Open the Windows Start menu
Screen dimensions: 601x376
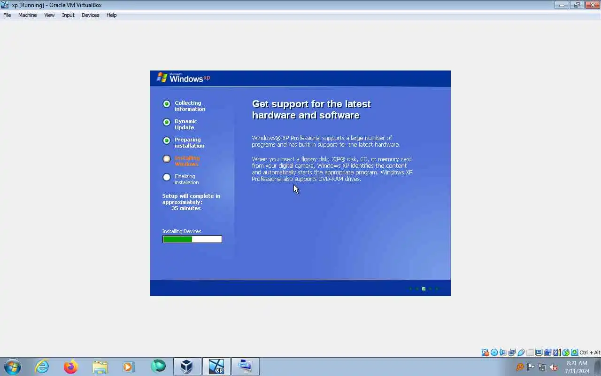coord(13,367)
